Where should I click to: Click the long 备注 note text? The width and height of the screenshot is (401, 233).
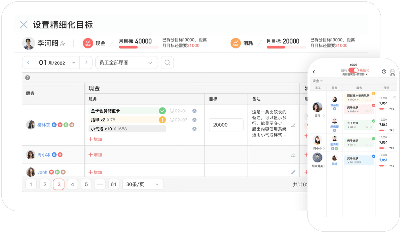click(x=269, y=123)
